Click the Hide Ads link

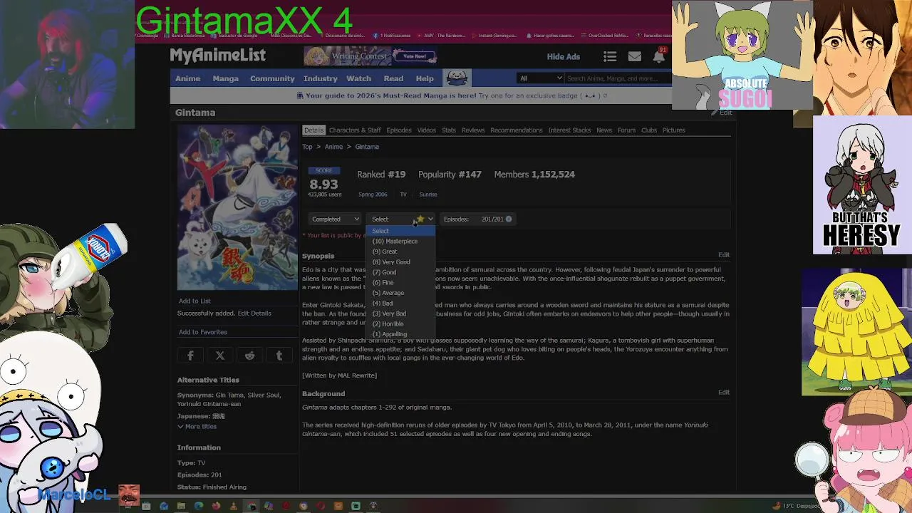564,57
